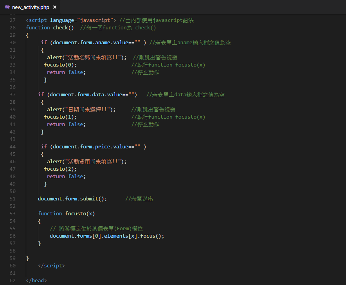Click the closing </head> tag

coord(36,281)
